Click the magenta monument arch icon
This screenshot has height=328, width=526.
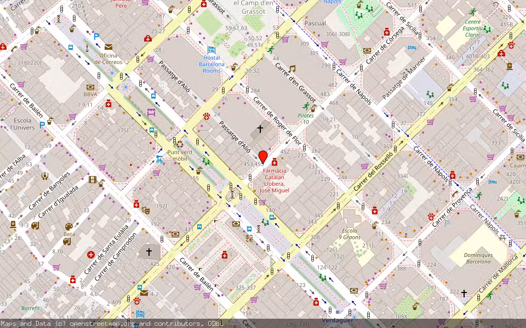(x=151, y=113)
